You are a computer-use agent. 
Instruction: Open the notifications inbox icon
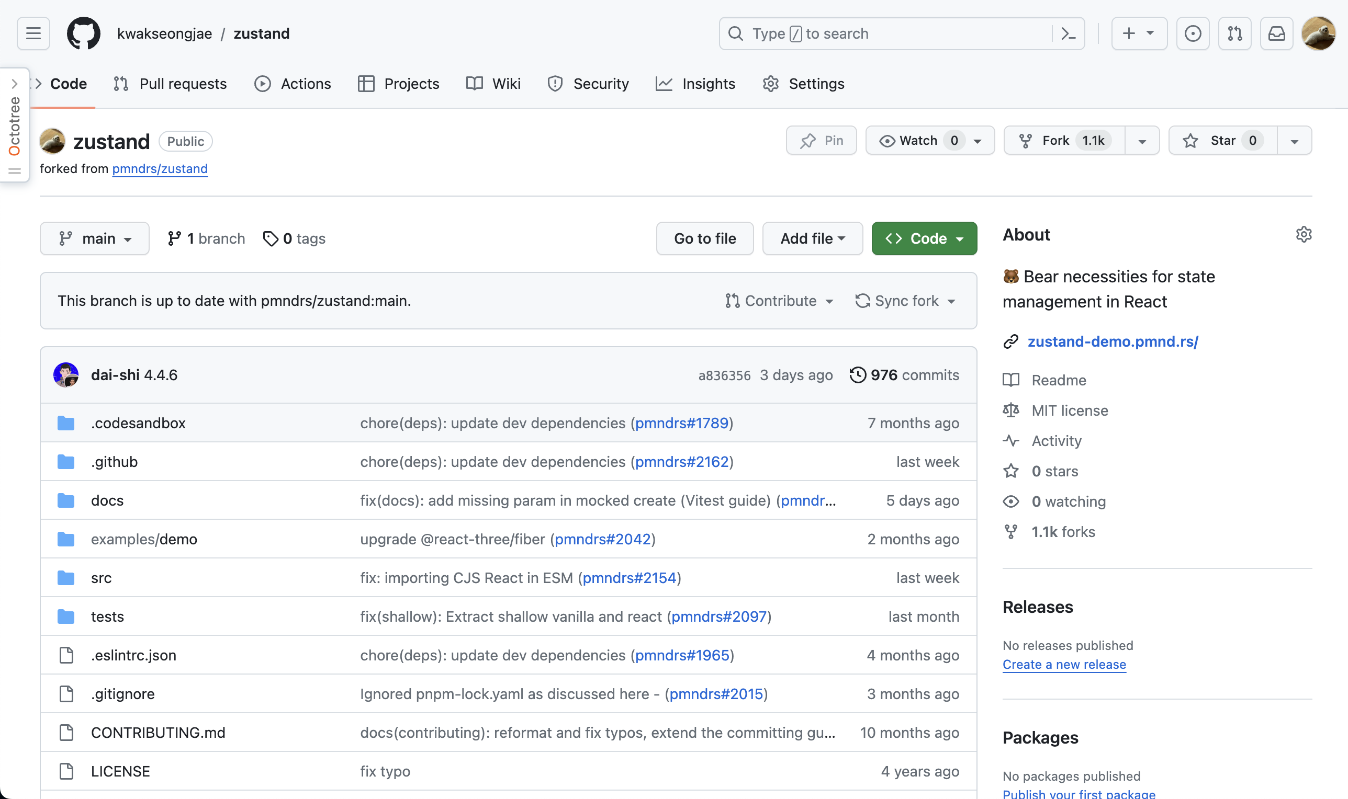coord(1276,33)
